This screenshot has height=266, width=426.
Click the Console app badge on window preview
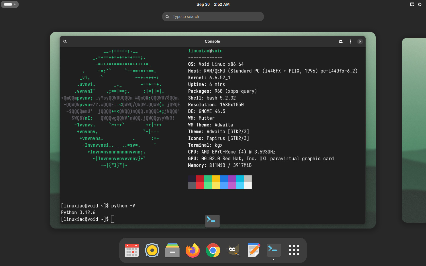(x=212, y=221)
